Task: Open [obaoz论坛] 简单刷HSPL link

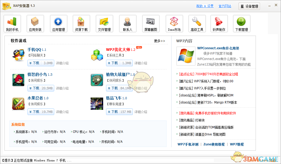Action: 206,95
